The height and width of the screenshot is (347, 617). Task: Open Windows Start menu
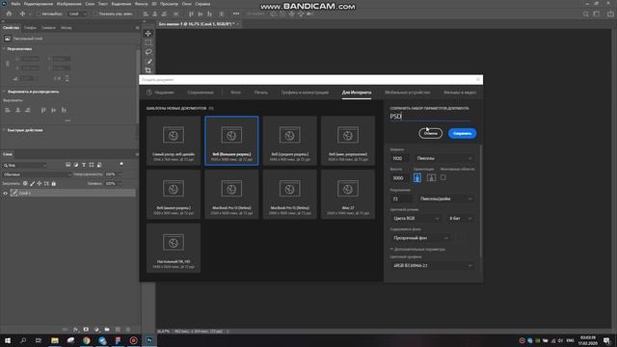(8, 340)
